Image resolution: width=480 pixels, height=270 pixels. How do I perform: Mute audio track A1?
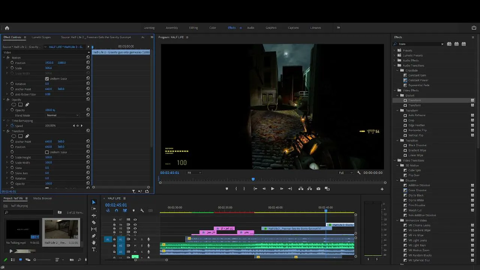coord(135,239)
